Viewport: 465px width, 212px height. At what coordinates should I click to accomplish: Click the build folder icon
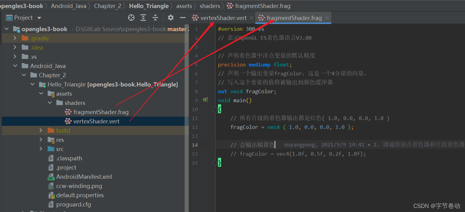pyautogui.click(x=51, y=130)
